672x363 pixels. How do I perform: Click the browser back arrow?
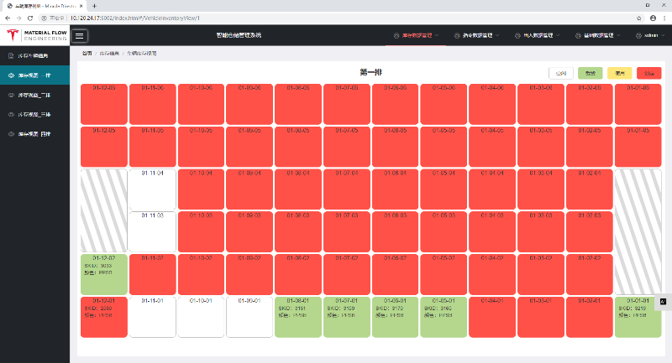9,18
